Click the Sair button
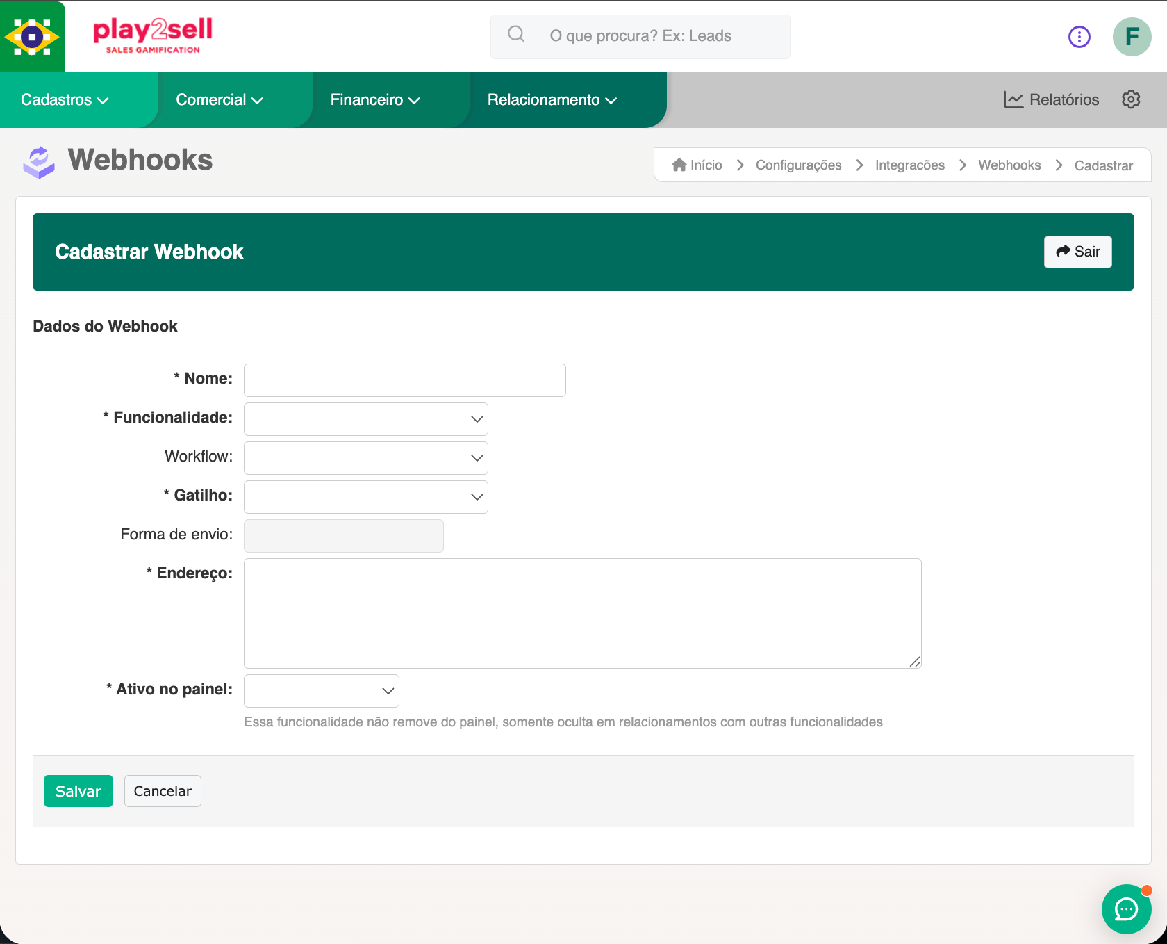This screenshot has height=944, width=1167. coord(1077,252)
